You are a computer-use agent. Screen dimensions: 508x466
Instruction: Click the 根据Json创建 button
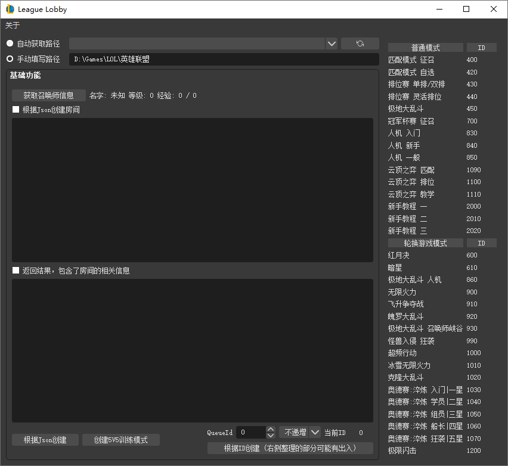pos(45,440)
